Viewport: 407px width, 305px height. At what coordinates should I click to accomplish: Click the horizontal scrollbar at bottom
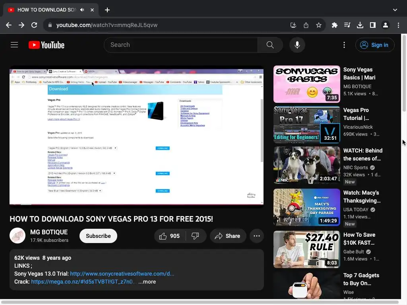pos(200,302)
